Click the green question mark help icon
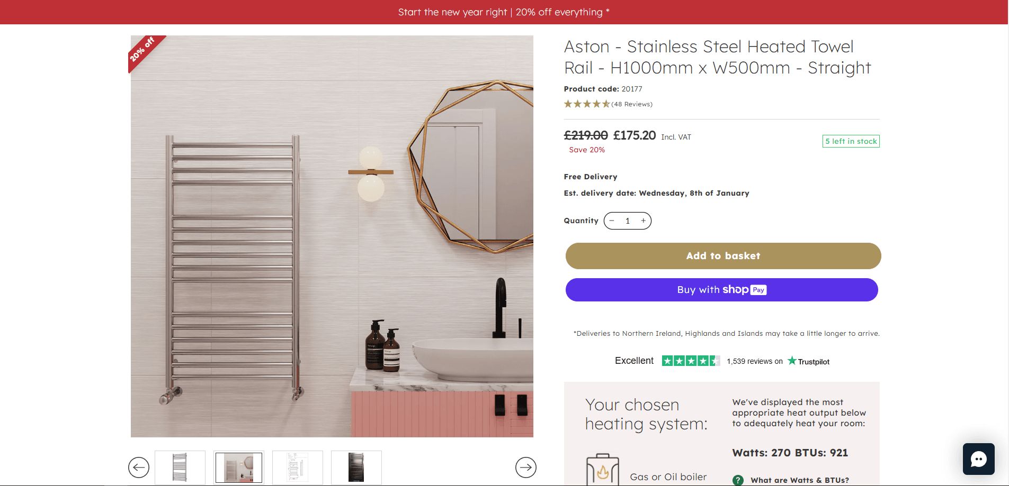 pos(737,481)
